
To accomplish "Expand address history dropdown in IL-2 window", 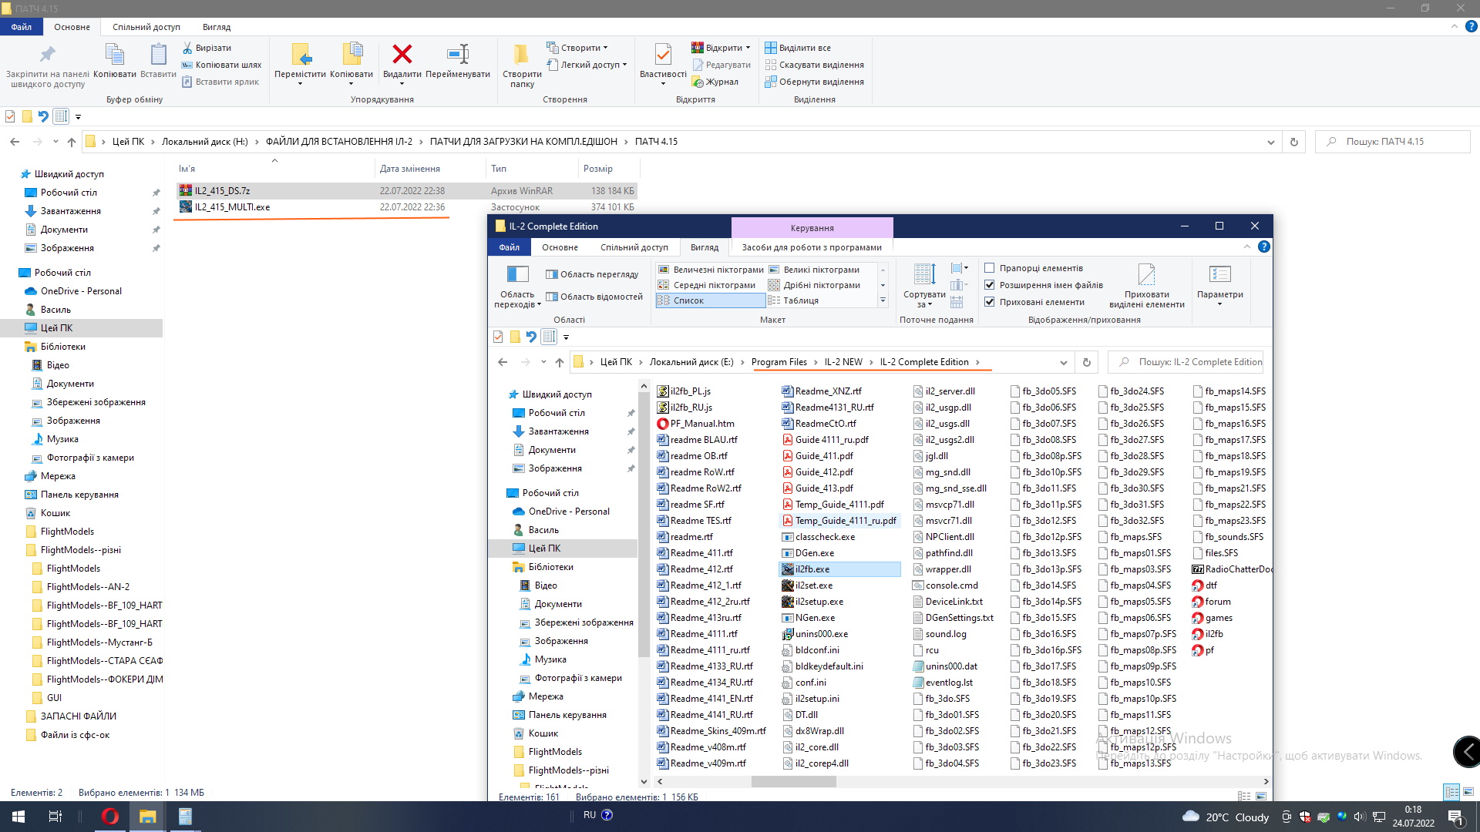I will pos(1064,362).
